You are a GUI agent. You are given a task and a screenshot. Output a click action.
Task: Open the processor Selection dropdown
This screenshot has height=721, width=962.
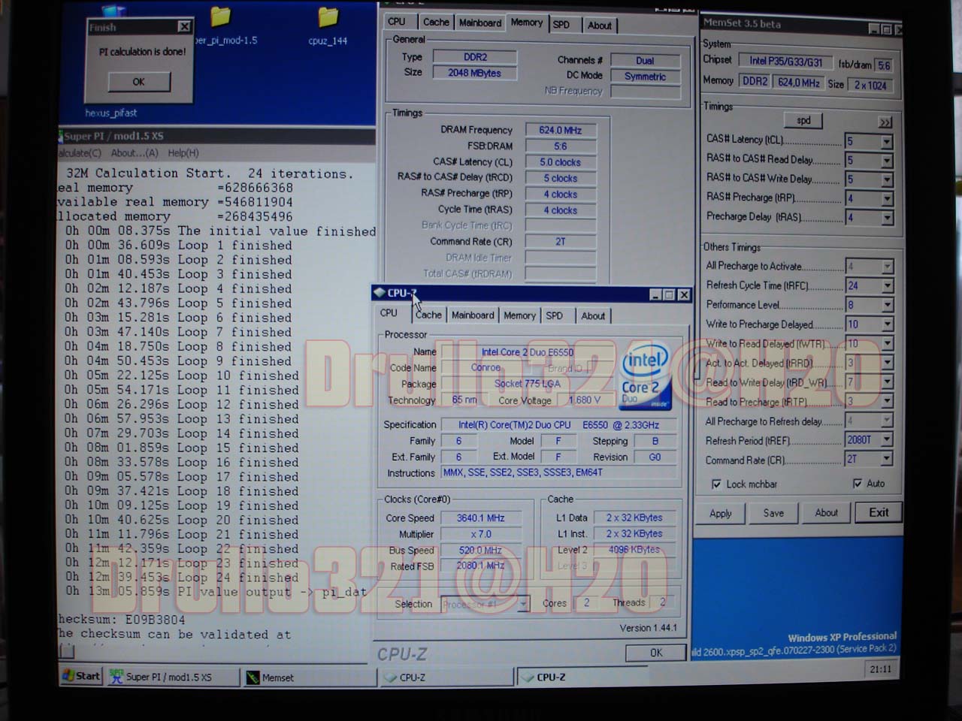coord(523,604)
